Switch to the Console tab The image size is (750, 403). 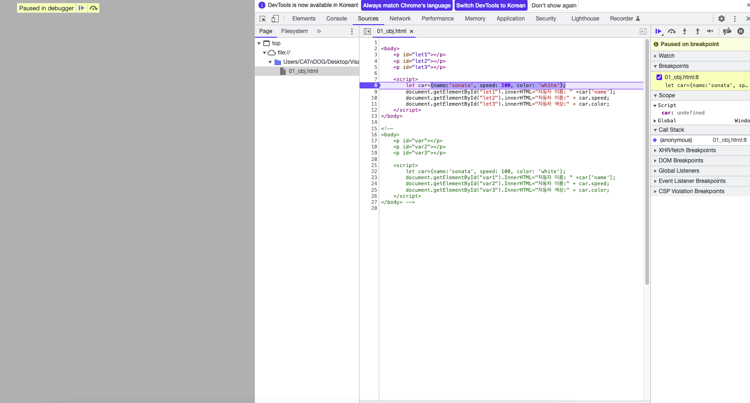coord(336,19)
